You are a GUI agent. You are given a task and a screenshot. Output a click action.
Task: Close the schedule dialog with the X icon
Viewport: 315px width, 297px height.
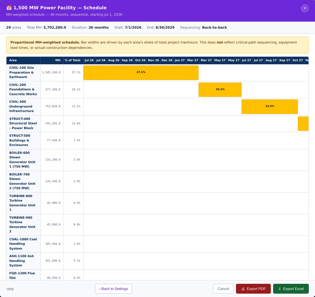305,8
